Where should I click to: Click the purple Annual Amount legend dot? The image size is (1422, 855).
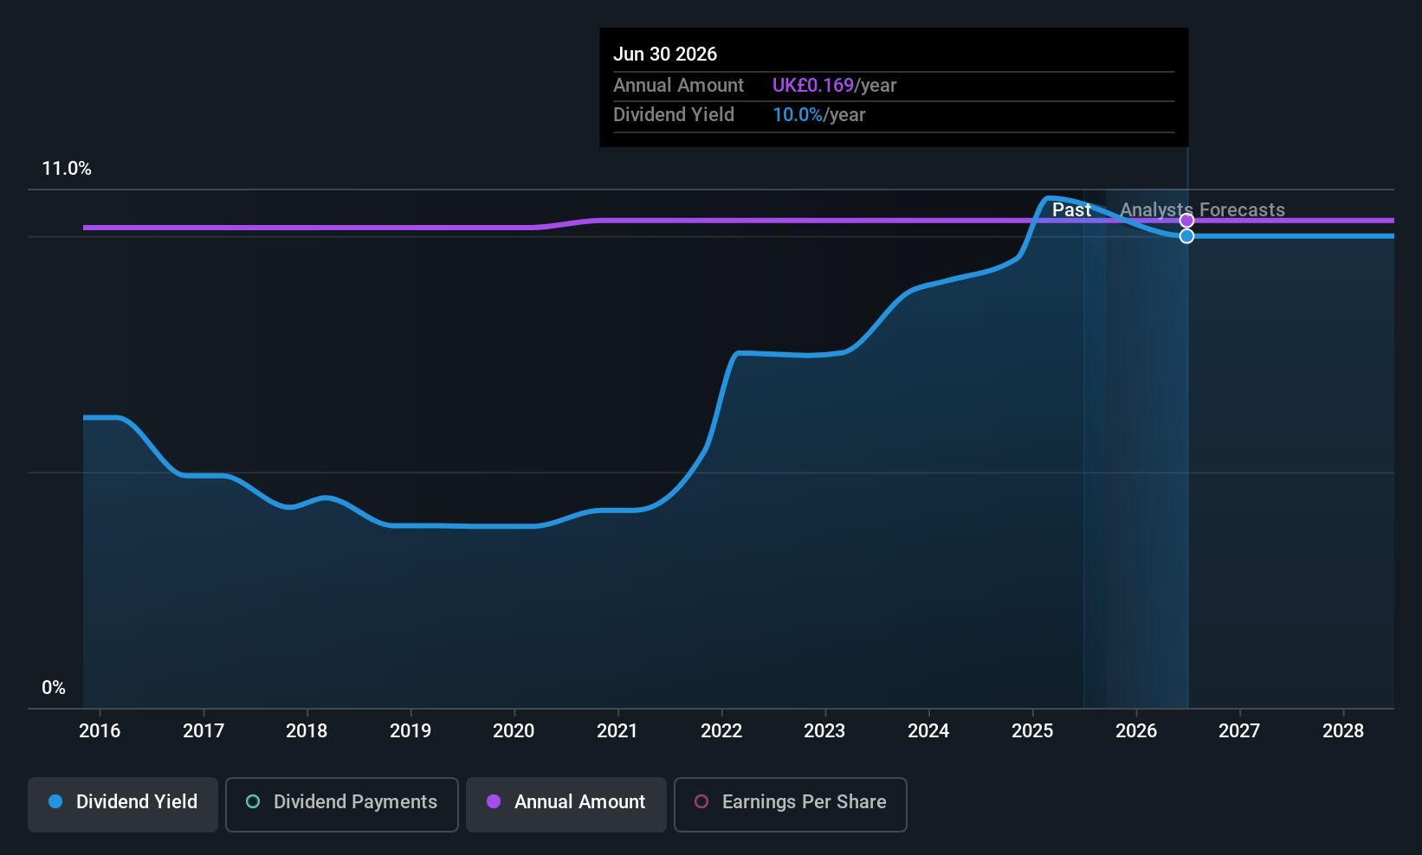click(494, 801)
